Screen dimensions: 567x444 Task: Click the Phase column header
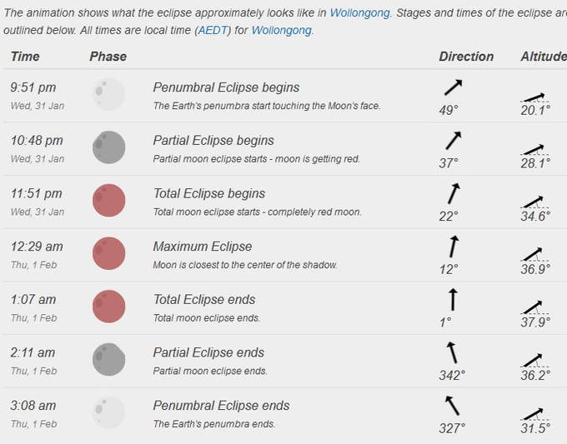(x=108, y=57)
